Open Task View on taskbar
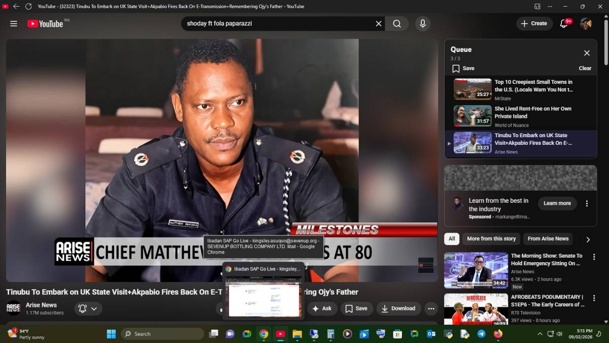Viewport: 609px width, 343px height. pos(214,334)
